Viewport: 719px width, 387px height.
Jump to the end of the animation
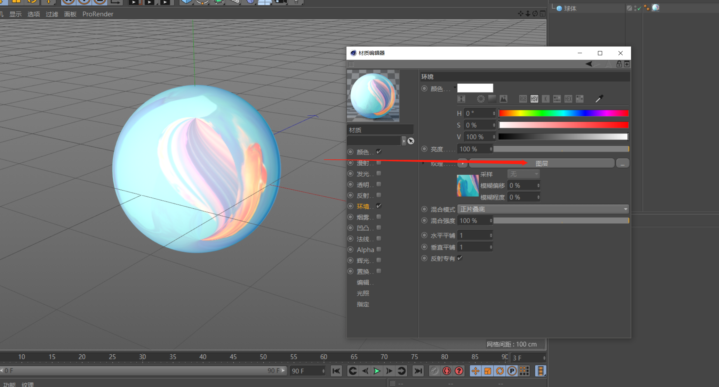point(418,371)
